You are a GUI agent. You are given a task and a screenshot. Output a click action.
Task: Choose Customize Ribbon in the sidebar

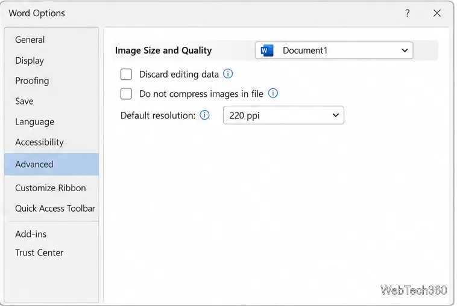click(x=51, y=188)
